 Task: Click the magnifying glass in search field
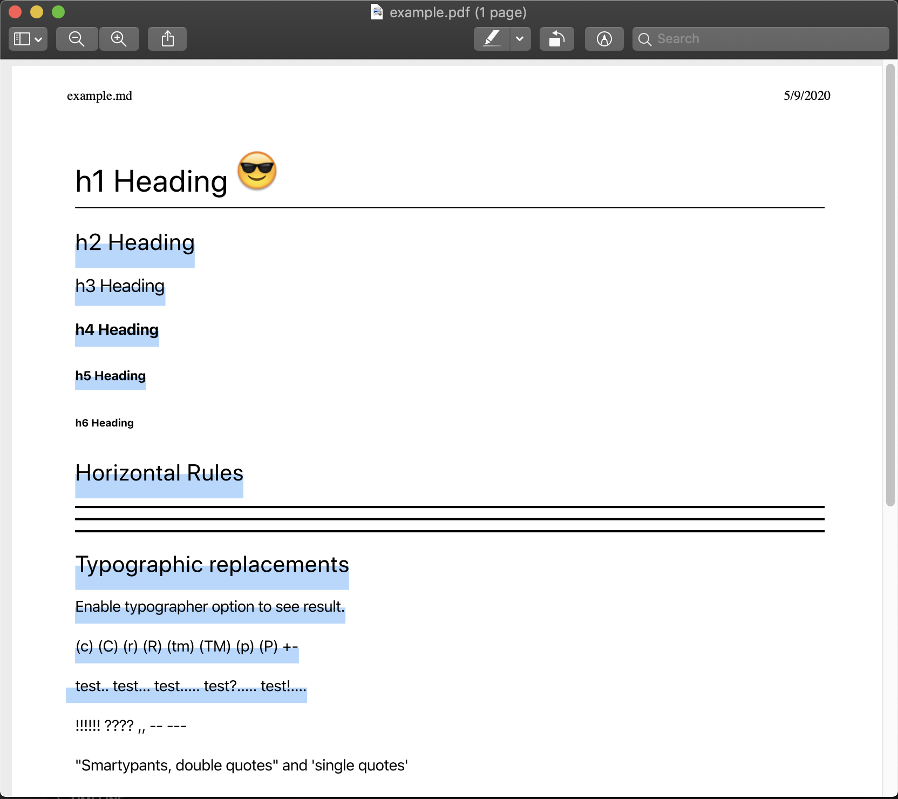[x=644, y=39]
